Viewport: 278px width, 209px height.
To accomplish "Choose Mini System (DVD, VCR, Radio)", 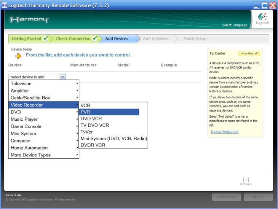I will point(113,138).
